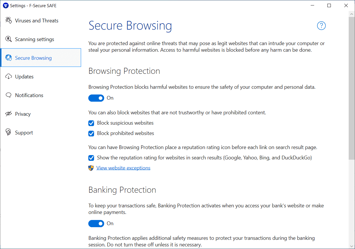Maximize the Settings window

pos(329,5)
